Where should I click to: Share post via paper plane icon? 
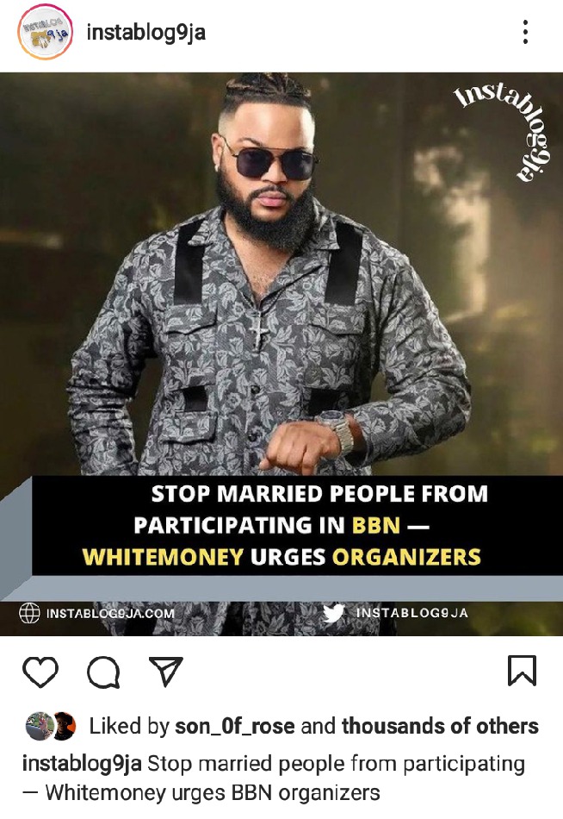[x=166, y=672]
